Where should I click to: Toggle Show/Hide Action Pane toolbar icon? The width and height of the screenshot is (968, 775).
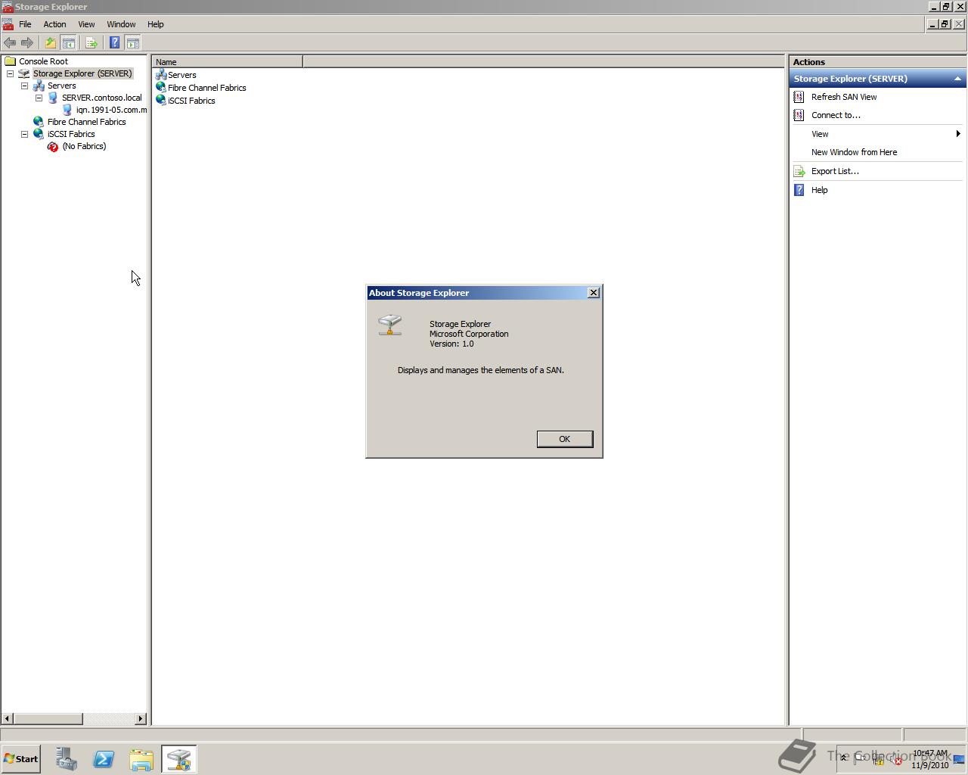pos(133,43)
